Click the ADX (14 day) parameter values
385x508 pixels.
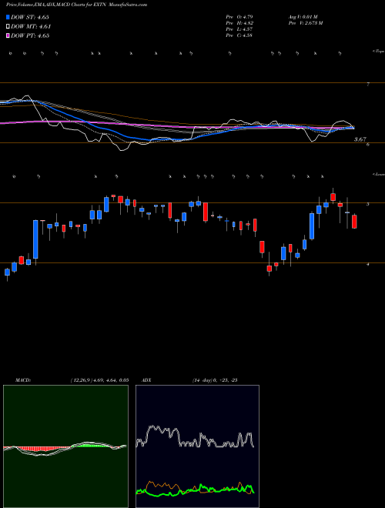pos(215,380)
